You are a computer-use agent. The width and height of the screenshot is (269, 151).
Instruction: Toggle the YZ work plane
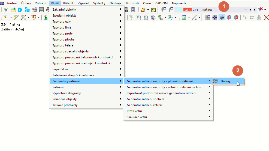pyautogui.click(x=229, y=17)
